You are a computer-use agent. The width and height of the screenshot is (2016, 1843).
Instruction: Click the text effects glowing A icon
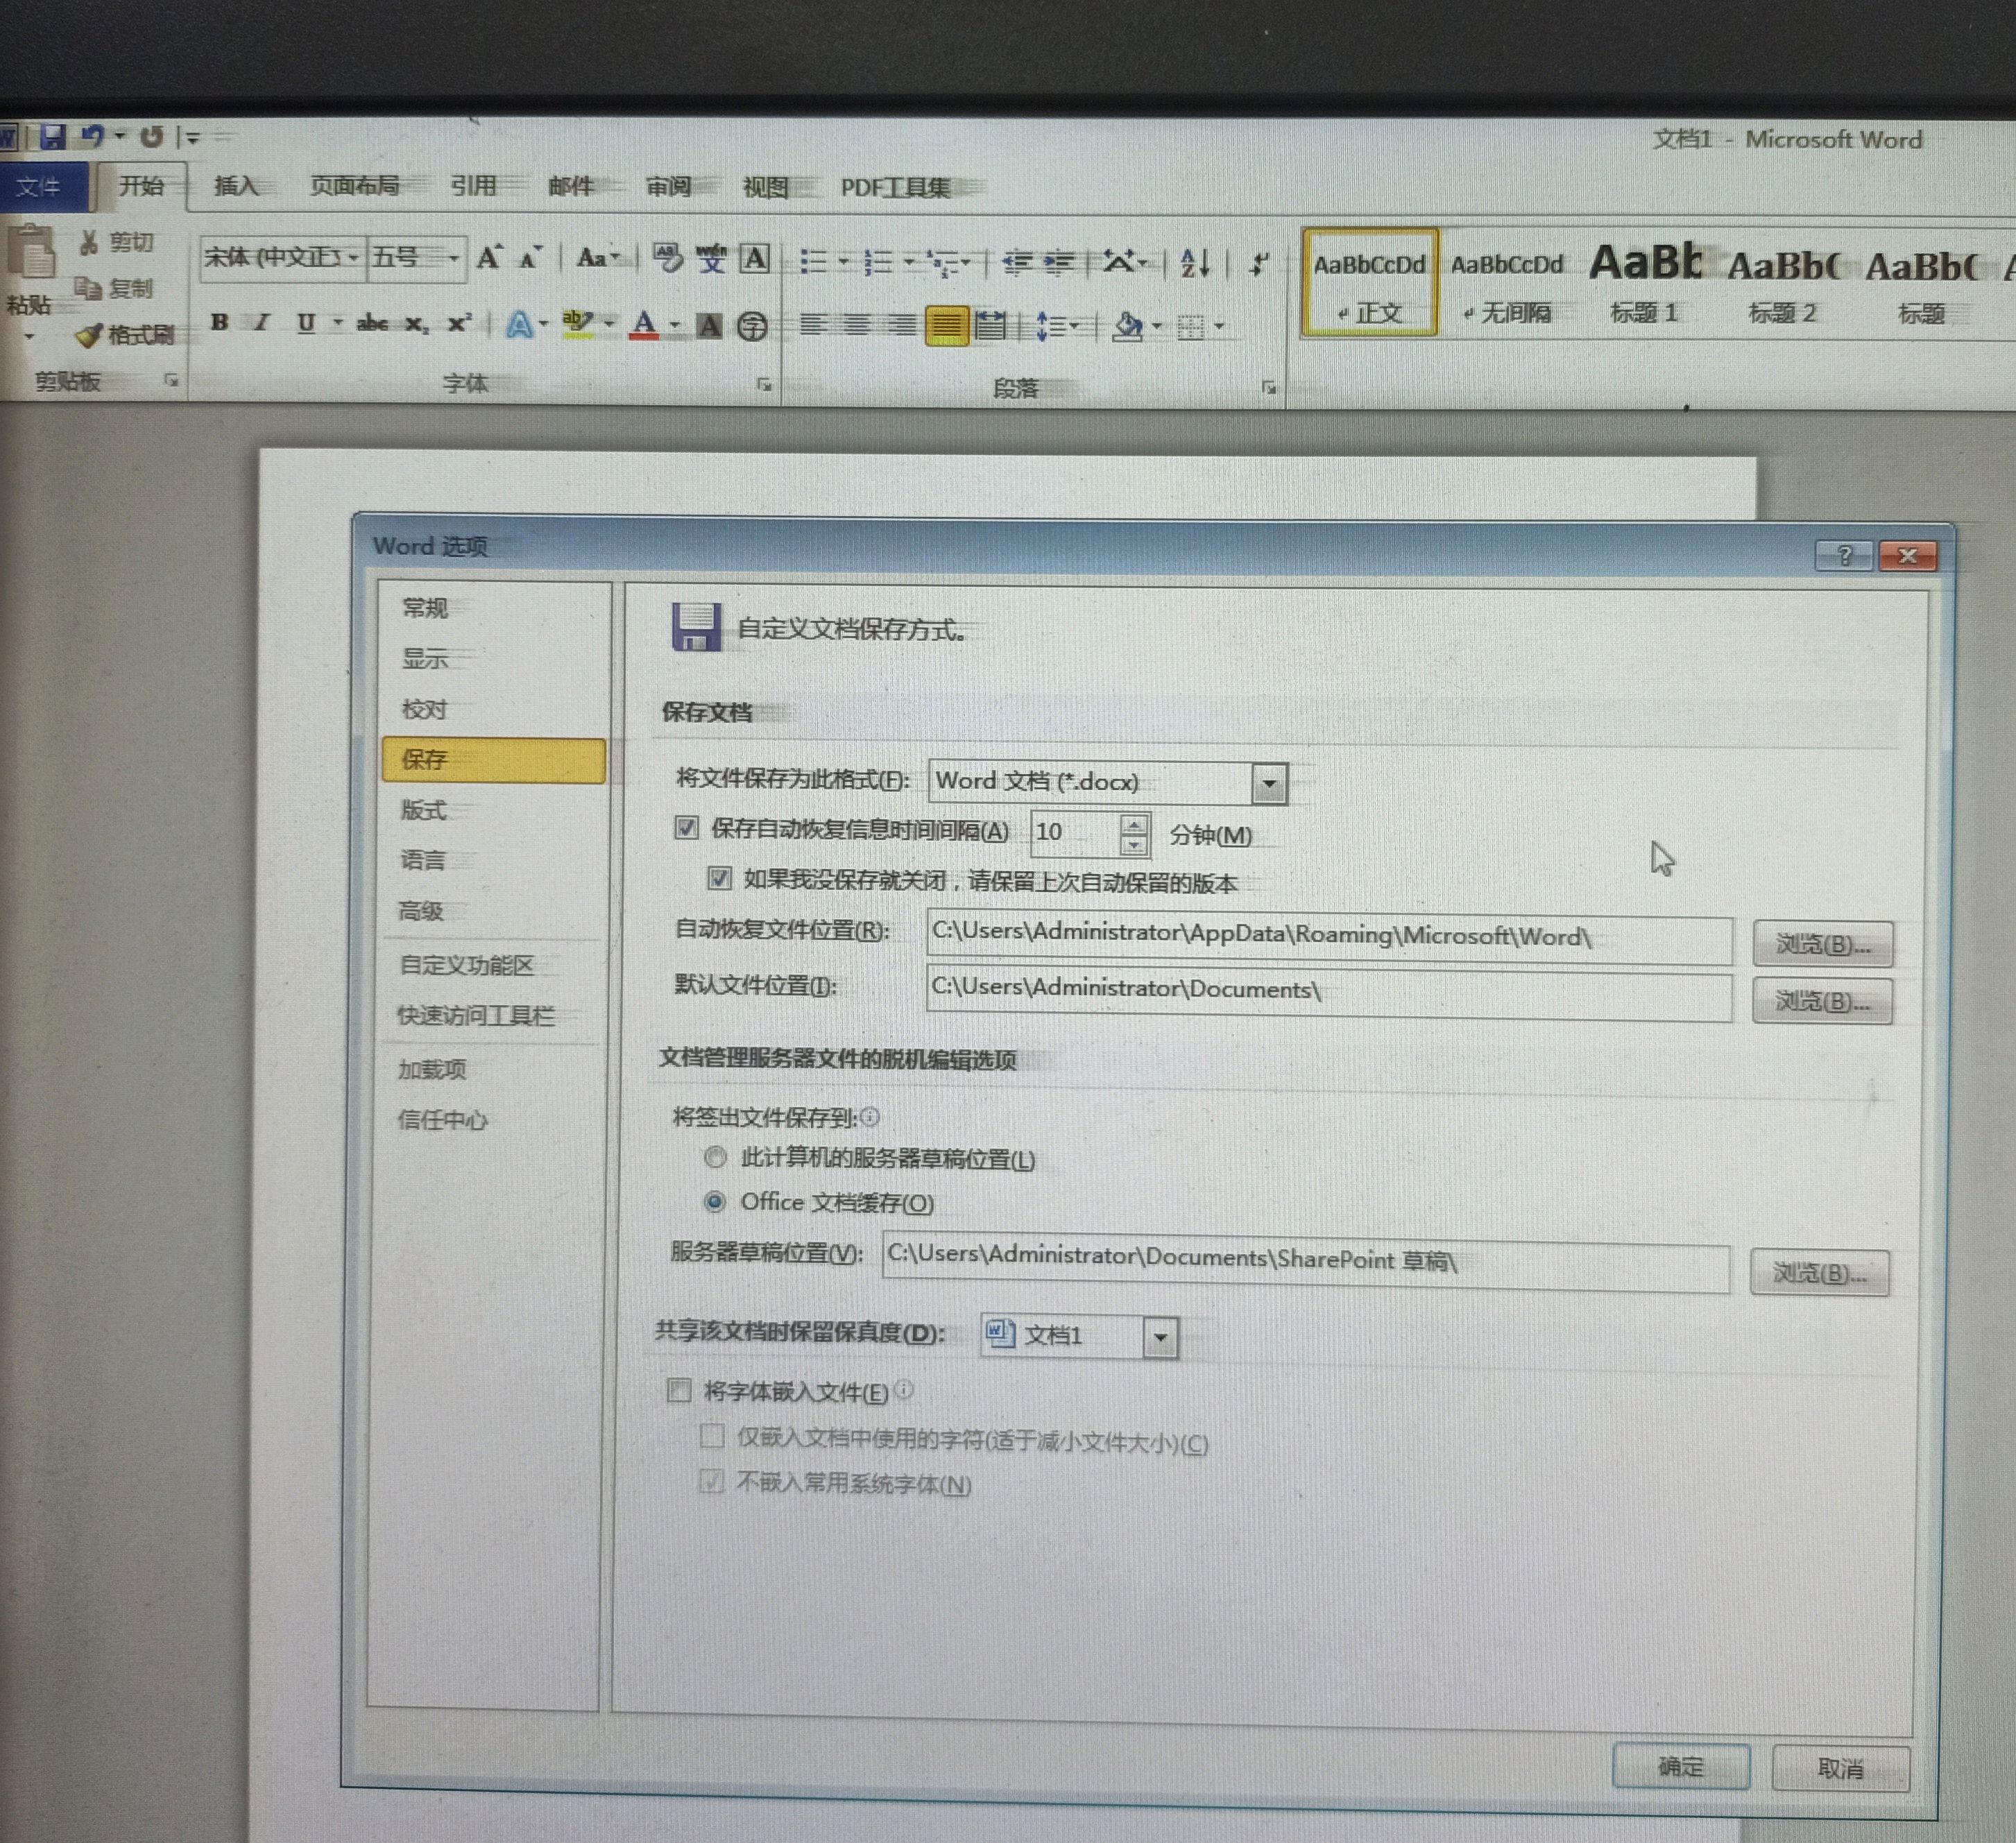519,324
